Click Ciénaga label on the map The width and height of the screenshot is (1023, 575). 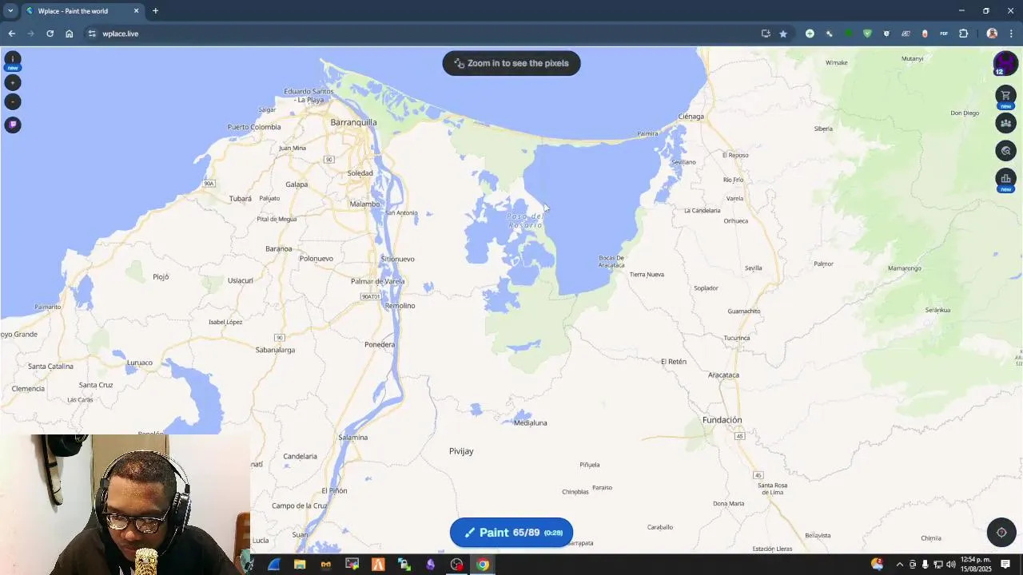(691, 117)
